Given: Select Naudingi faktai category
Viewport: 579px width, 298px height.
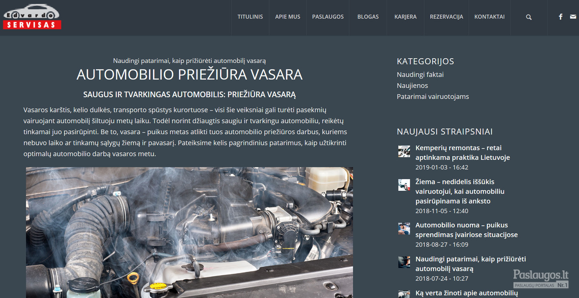Looking at the screenshot, I should 420,75.
